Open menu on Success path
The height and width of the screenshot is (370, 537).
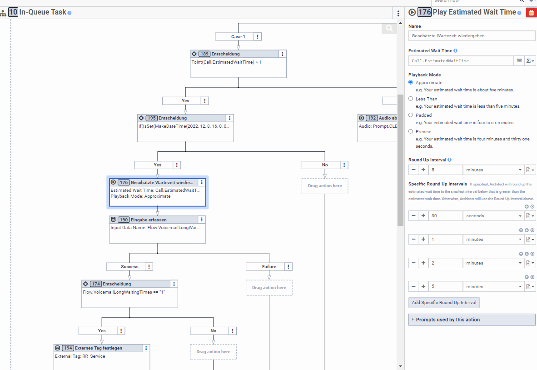[149, 266]
